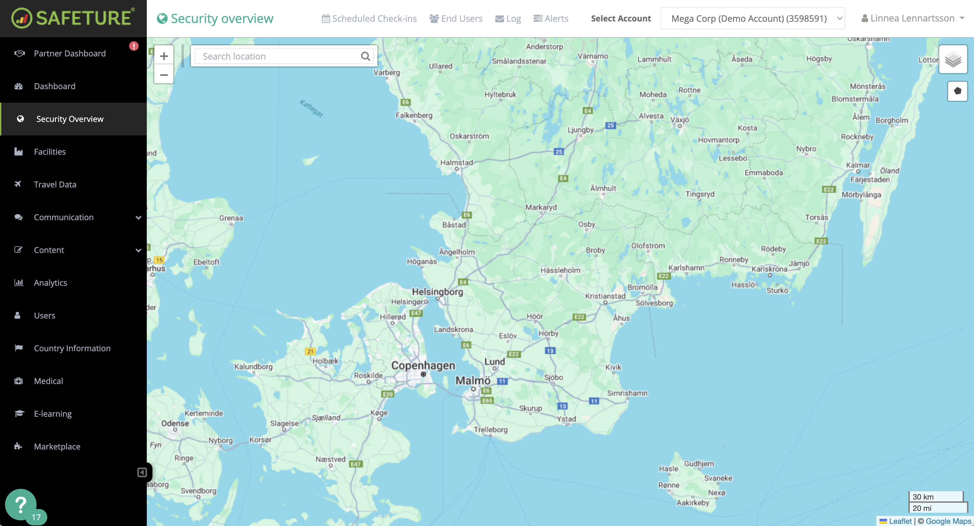Open Travel Data in the sidebar
This screenshot has height=526, width=974.
click(55, 185)
